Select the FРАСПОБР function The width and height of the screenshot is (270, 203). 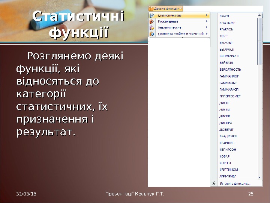pos(227,23)
